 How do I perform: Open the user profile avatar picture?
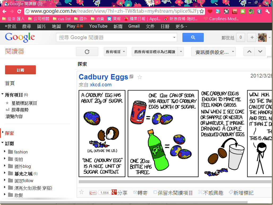[x=262, y=37]
